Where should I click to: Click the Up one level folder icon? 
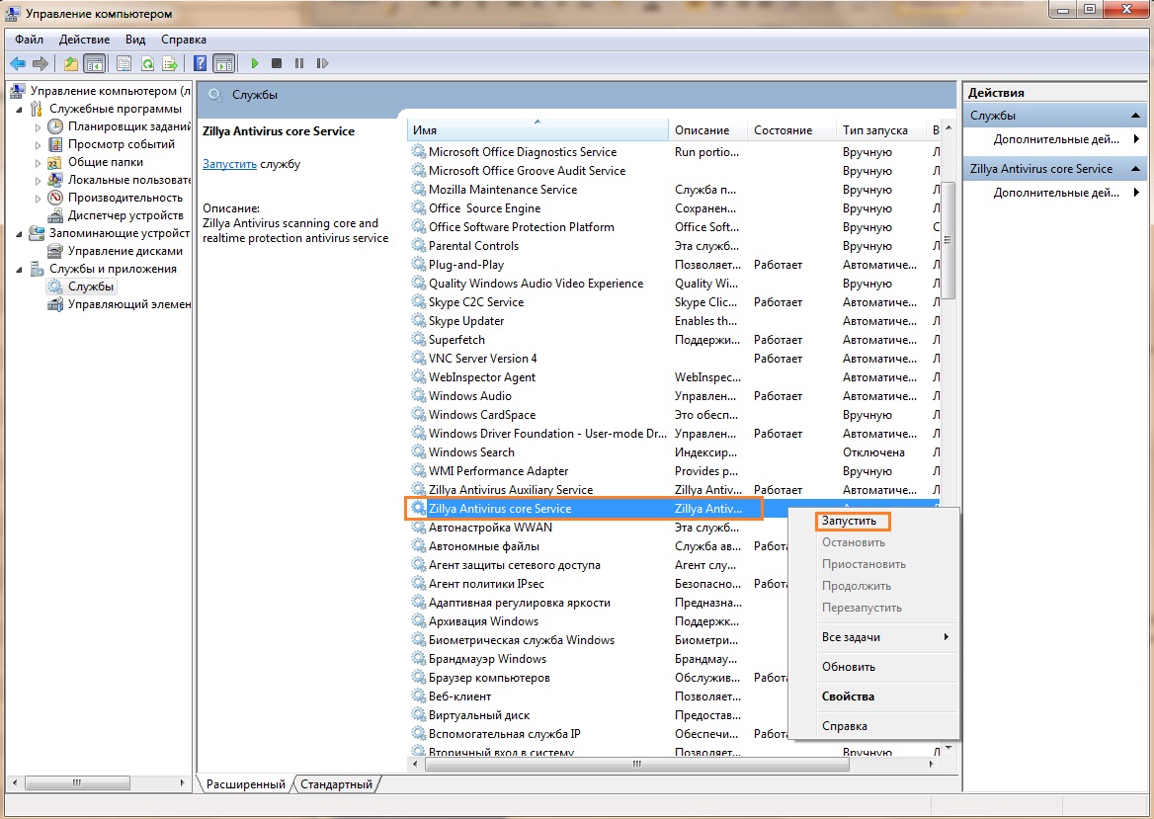tap(70, 63)
